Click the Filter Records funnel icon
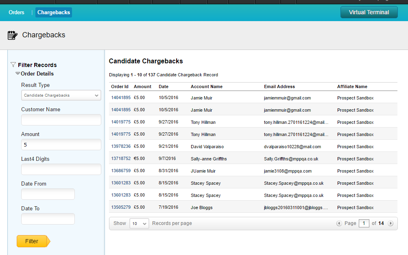408x255 pixels. [13, 65]
